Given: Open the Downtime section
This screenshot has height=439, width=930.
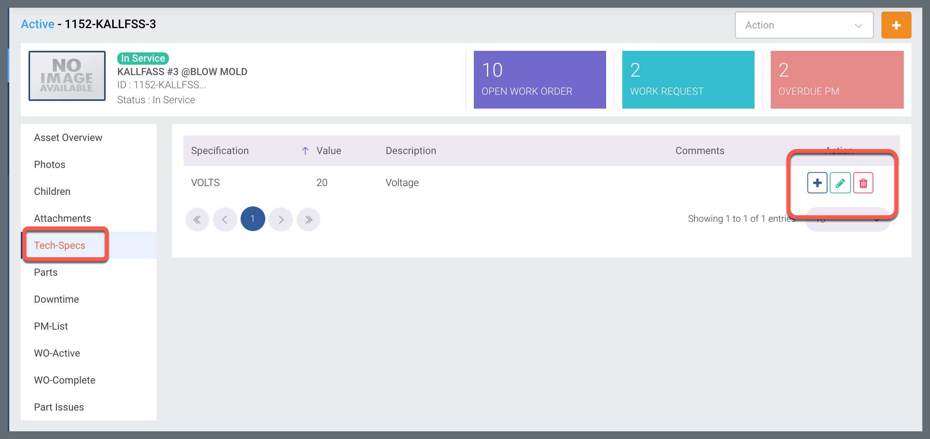Looking at the screenshot, I should pos(56,299).
